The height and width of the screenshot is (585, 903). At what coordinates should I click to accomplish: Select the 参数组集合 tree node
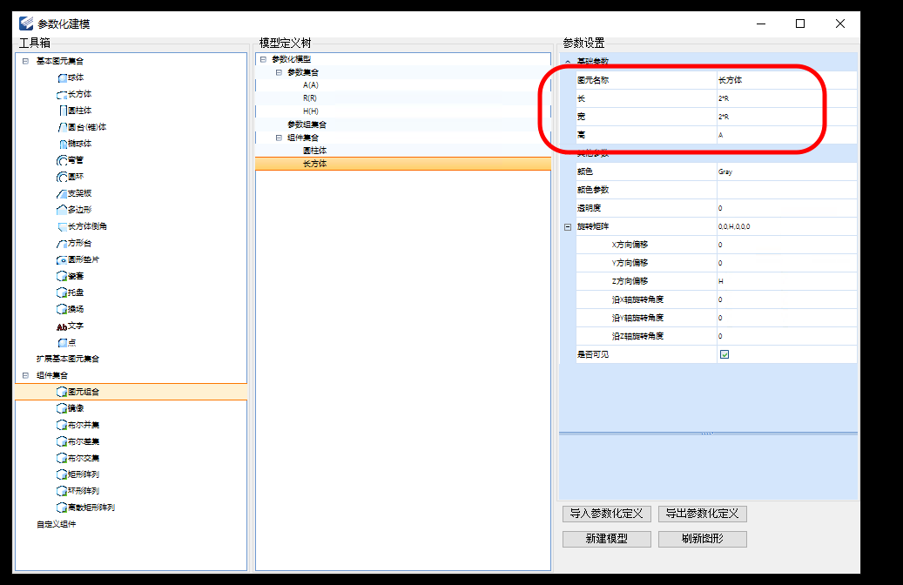307,124
